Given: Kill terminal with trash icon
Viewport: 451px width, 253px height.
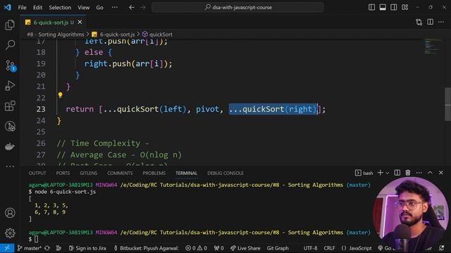Looking at the screenshot, I should pos(408,173).
